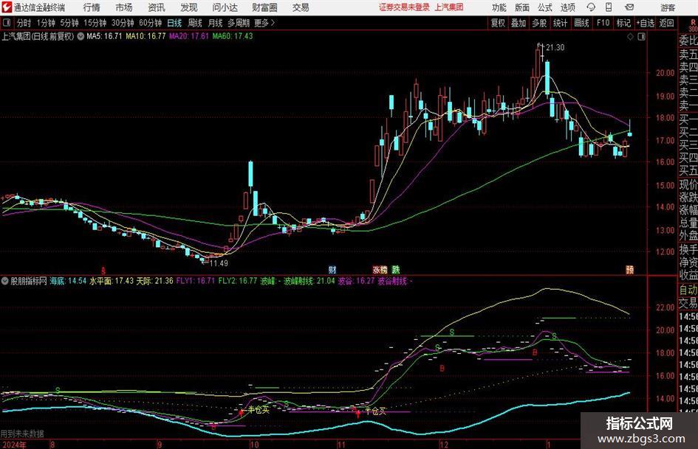The width and height of the screenshot is (698, 449).
Task: Open the 功能 menu
Action: 499,7
